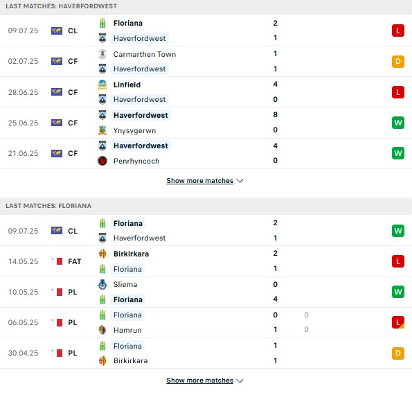This screenshot has width=412, height=393.
Task: Open the 06.05.25 Floriana vs Hamrun match row
Action: coord(206,322)
